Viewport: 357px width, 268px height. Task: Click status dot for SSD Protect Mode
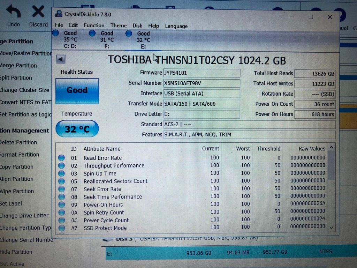(x=61, y=228)
